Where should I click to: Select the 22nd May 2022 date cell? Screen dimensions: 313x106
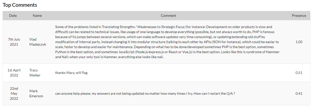(x=14, y=93)
